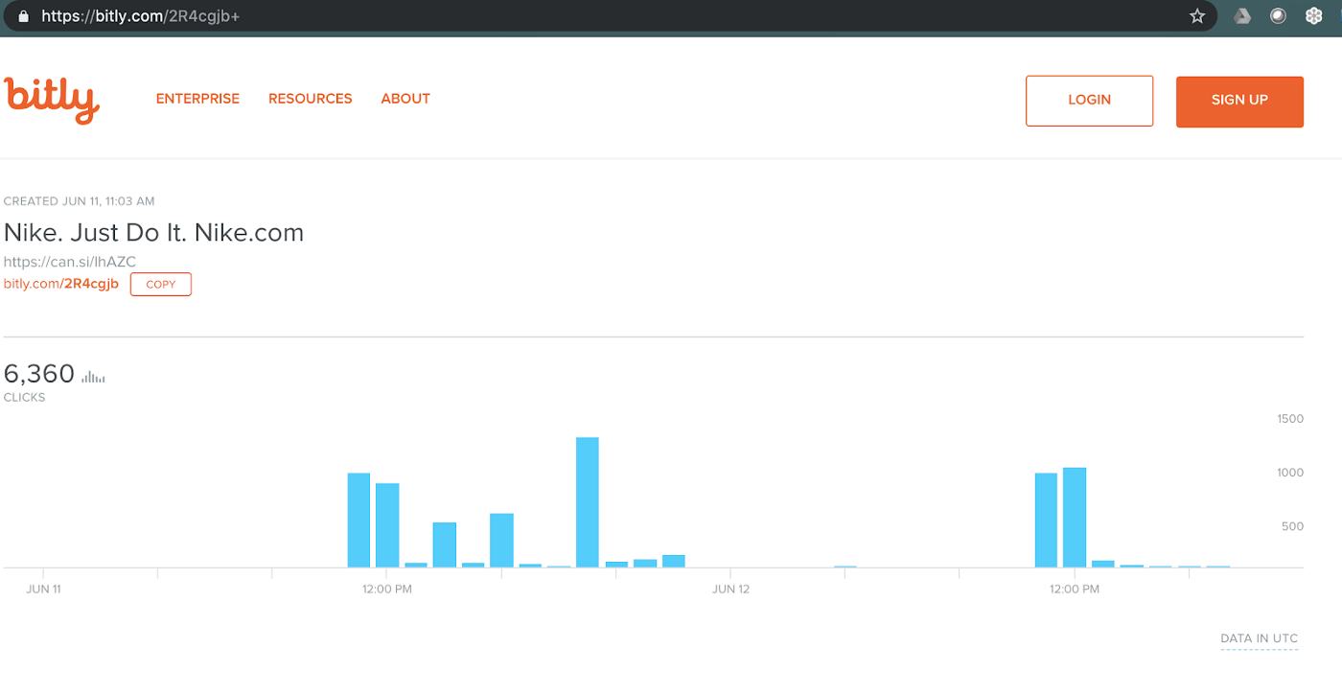The image size is (1342, 695).
Task: Click the first bar near 12:00 PM Jun 11
Action: [x=359, y=520]
